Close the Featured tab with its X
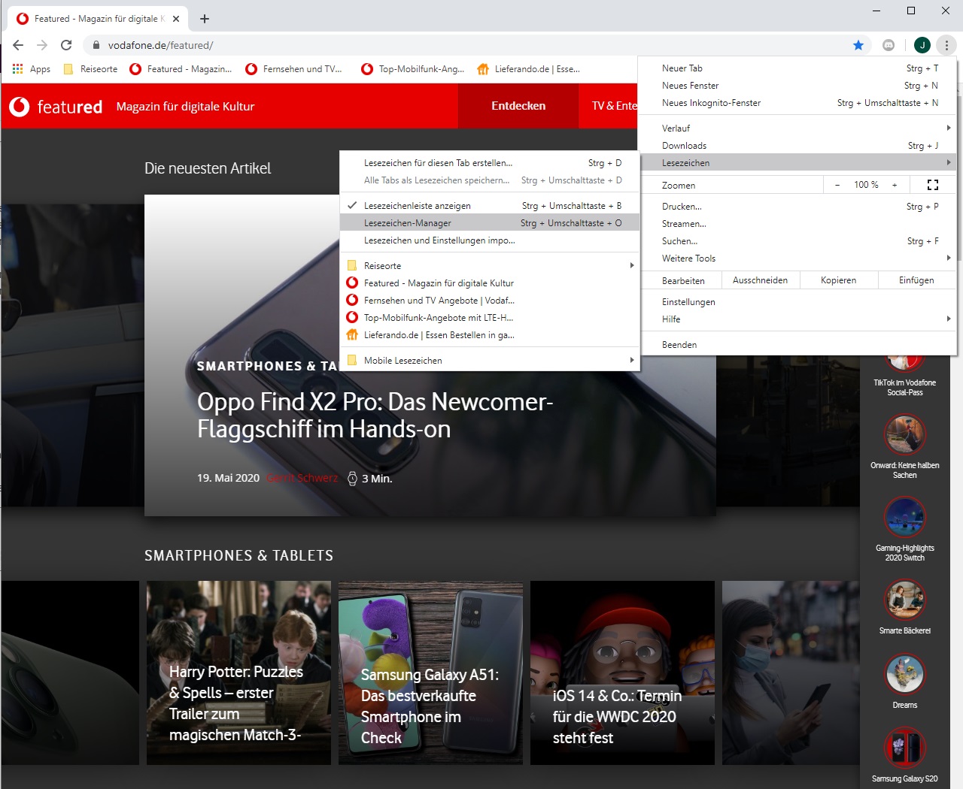This screenshot has height=789, width=963. (176, 19)
